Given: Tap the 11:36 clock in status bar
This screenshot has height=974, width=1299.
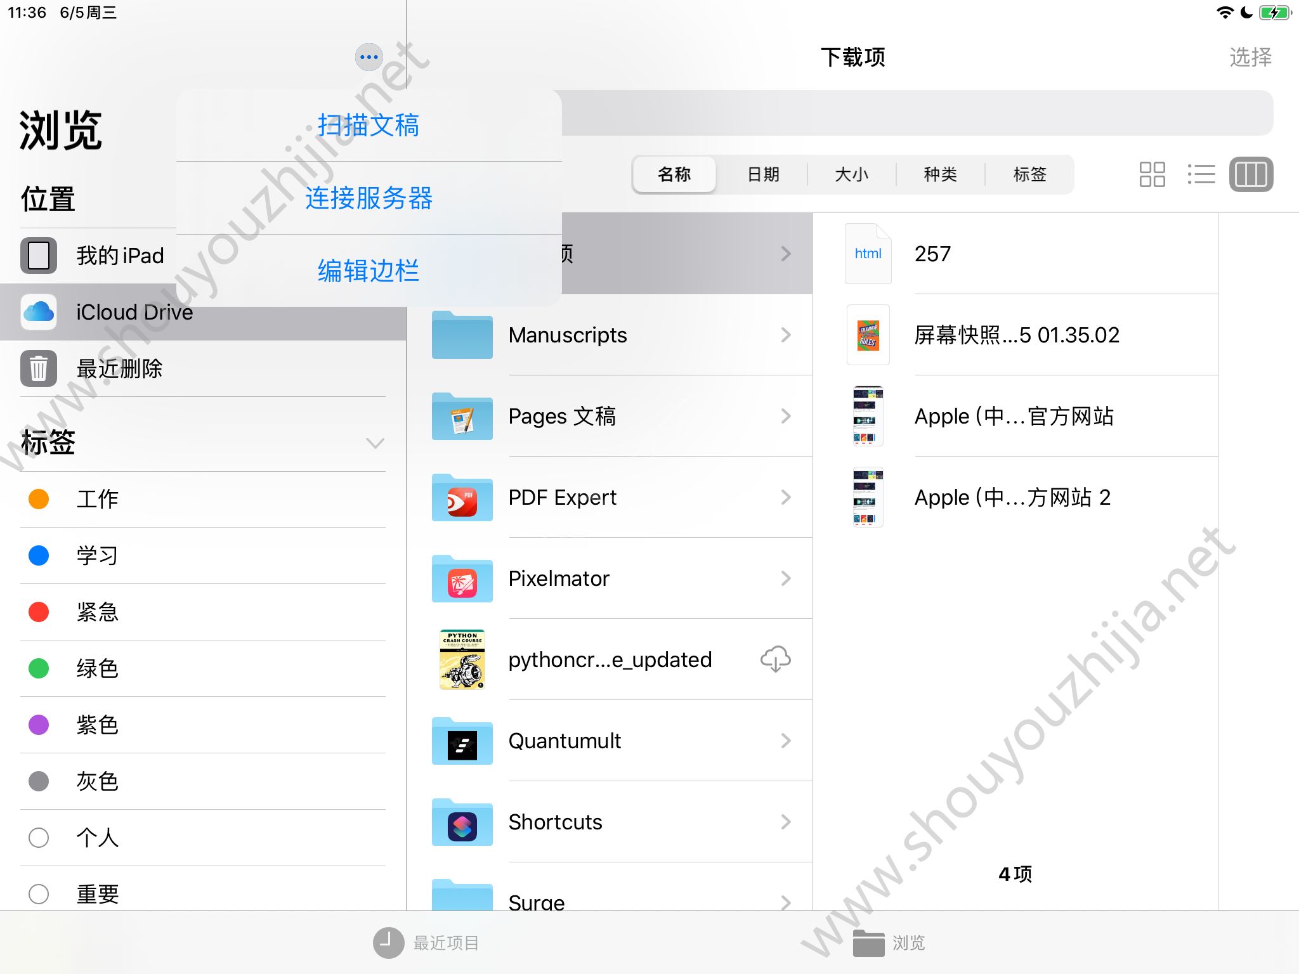Looking at the screenshot, I should click(x=27, y=13).
